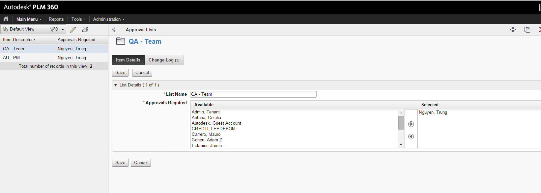Click the bottom Save button
The image size is (541, 193).
point(120,162)
